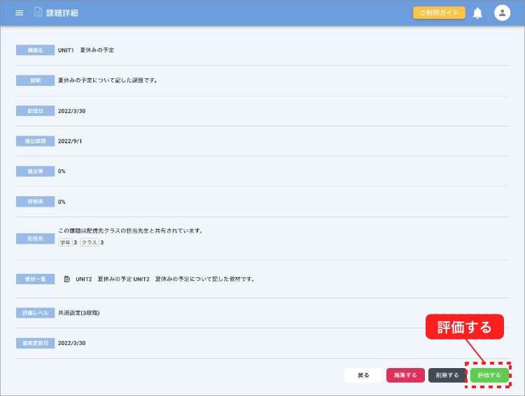Select the assignment name UNIT1 夏休みの予定
This screenshot has width=525, height=396.
coord(86,50)
